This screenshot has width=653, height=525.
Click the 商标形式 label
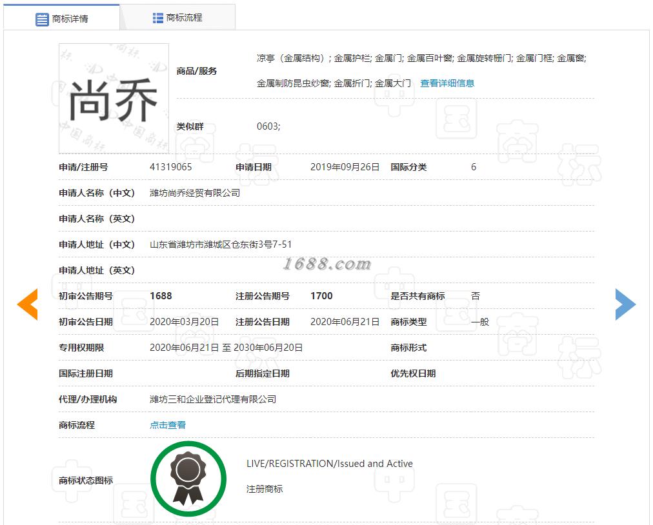408,348
